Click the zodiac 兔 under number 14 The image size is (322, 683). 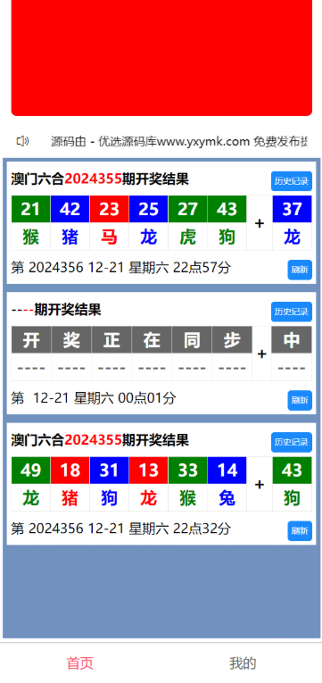(x=227, y=498)
